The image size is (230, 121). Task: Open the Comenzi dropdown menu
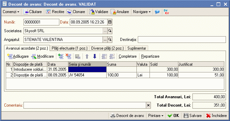coord(11,12)
